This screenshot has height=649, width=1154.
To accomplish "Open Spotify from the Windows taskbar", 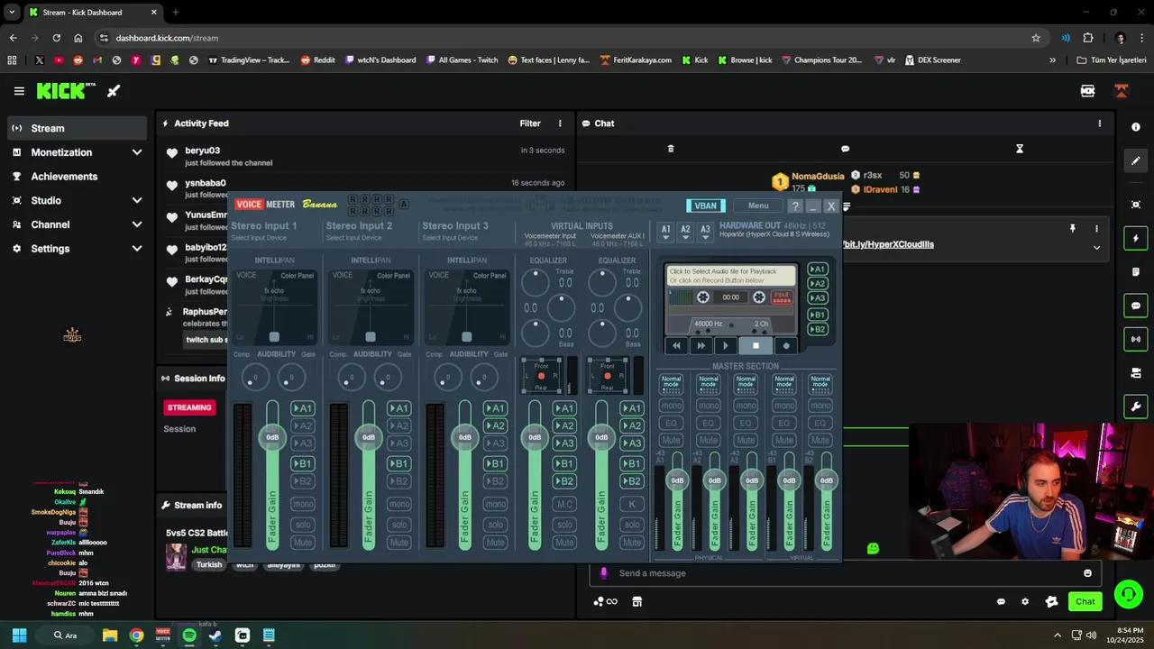I will click(188, 635).
